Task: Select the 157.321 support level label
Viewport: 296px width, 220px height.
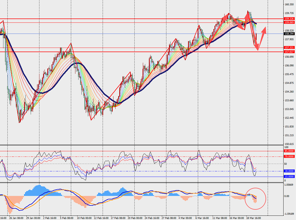Action: pos(289,48)
